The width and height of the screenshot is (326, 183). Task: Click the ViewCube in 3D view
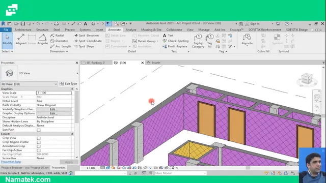pyautogui.click(x=307, y=79)
